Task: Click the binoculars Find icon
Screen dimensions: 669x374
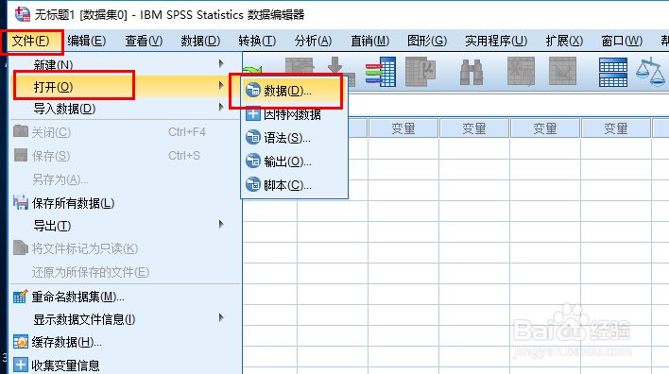Action: (471, 72)
